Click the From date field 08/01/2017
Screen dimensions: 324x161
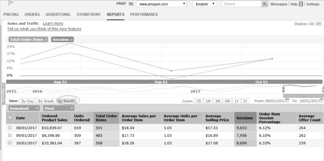275,101
